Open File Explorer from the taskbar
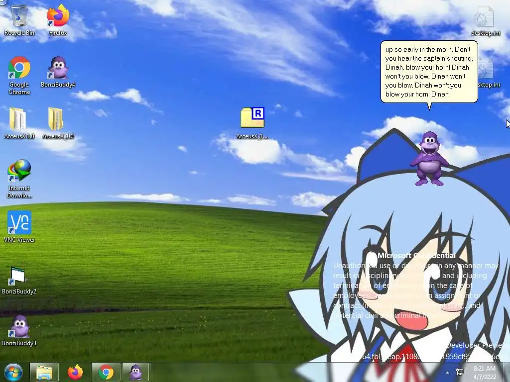The height and width of the screenshot is (382, 510). pos(44,372)
